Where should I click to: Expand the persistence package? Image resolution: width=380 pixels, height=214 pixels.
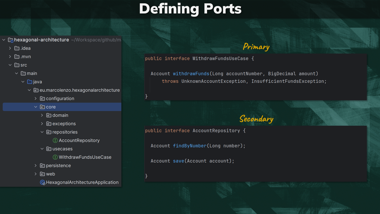(x=35, y=165)
